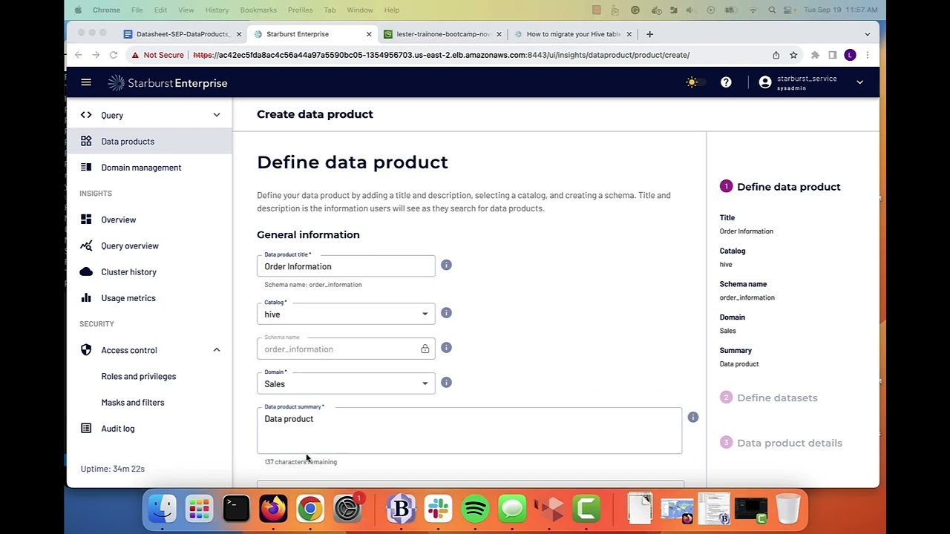Image resolution: width=950 pixels, height=534 pixels.
Task: Click the locked Schema name field
Action: point(346,349)
